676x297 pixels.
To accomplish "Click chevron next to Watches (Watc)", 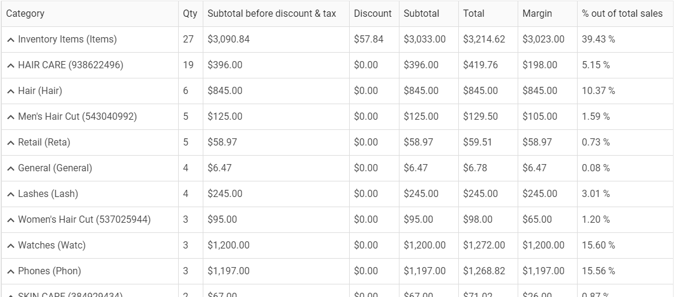I will [11, 246].
